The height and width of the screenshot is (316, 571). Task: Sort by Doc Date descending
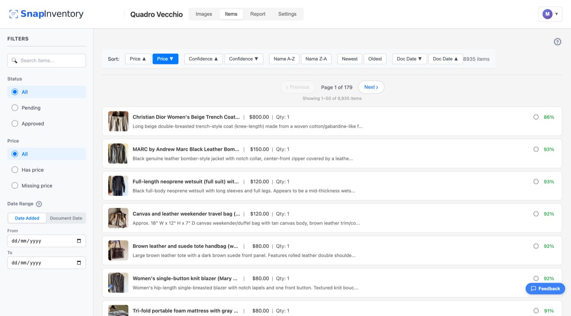(x=409, y=59)
